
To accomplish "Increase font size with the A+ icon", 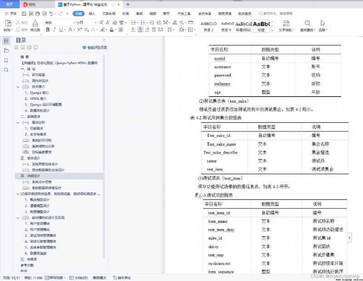I will (x=101, y=22).
